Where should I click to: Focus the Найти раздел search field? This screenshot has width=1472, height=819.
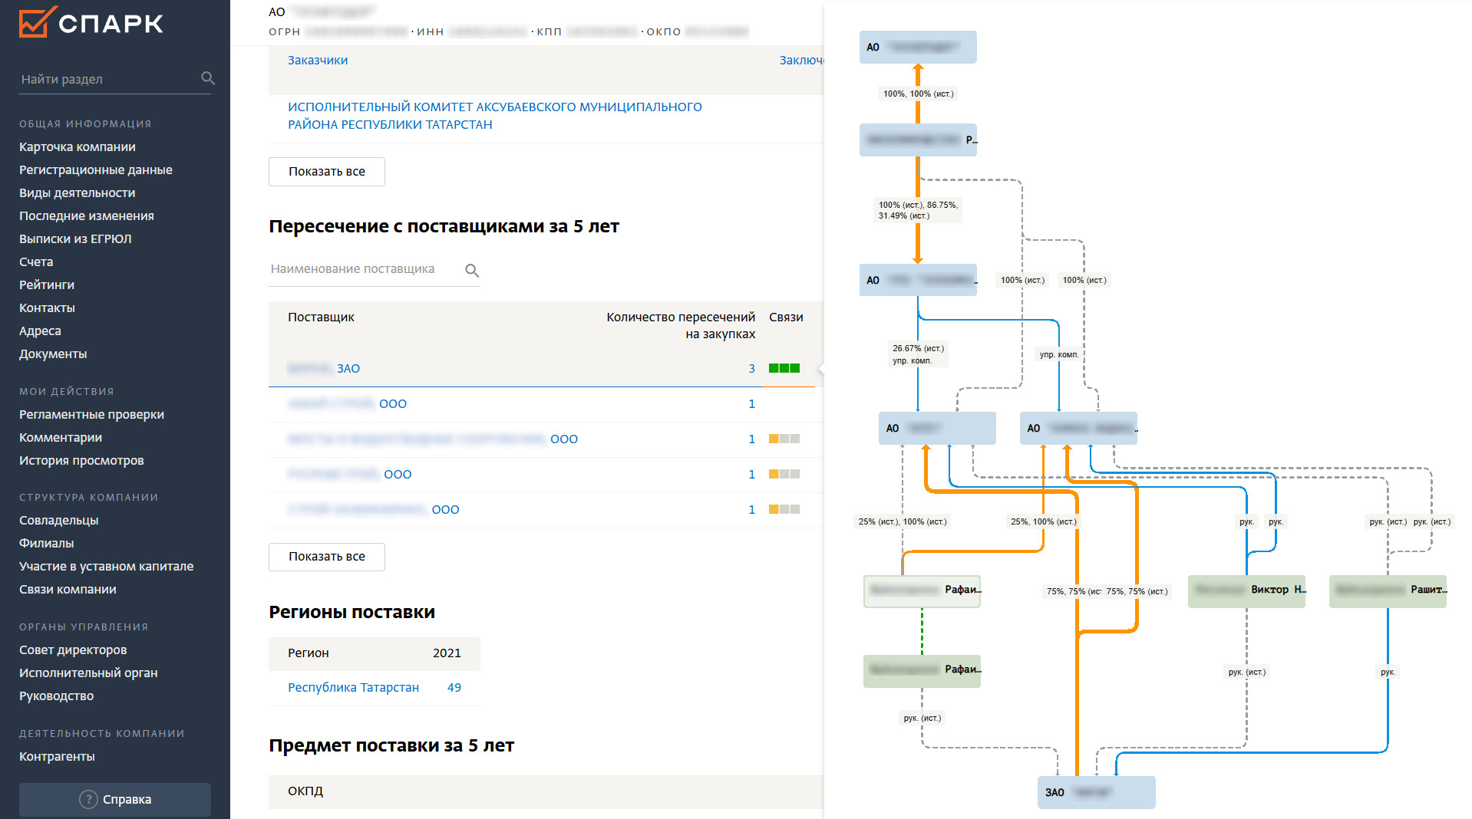106,79
